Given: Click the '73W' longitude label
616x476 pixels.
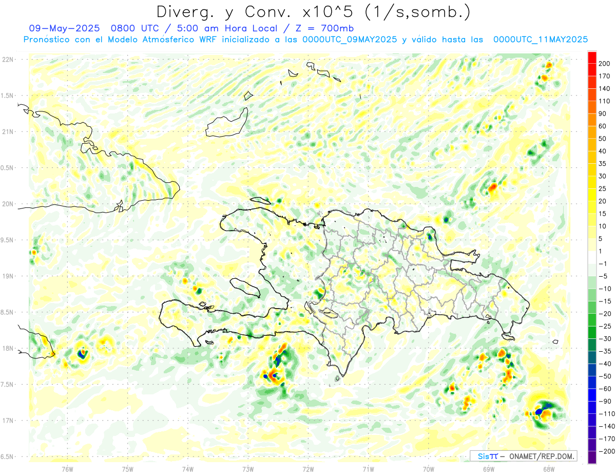Looking at the screenshot, I should [x=248, y=469].
